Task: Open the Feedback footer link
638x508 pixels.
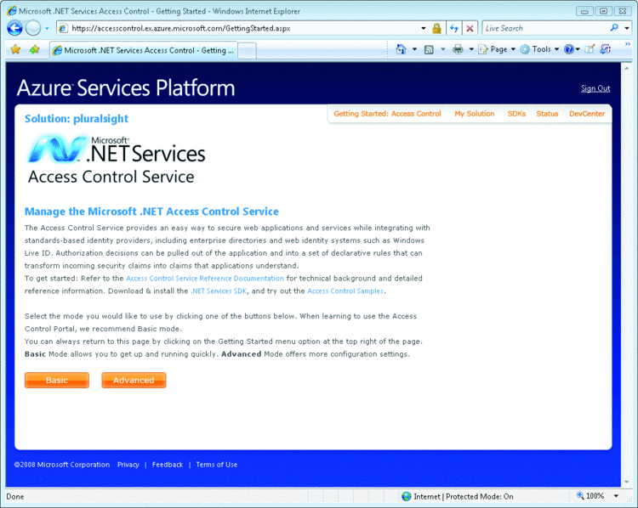Action: coord(168,465)
